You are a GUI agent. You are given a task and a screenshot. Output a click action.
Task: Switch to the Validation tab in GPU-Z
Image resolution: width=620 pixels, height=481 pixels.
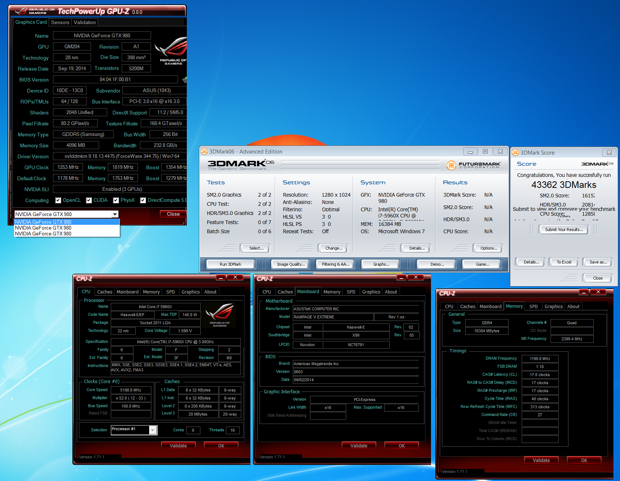point(85,22)
